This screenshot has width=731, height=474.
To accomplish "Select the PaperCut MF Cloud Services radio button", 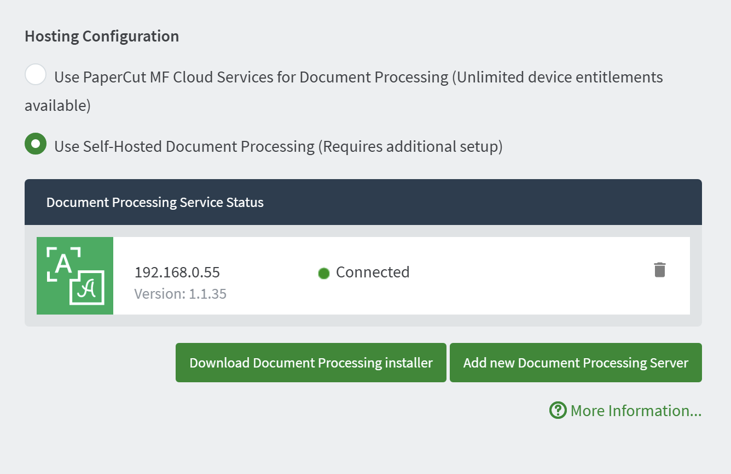I will (x=36, y=75).
